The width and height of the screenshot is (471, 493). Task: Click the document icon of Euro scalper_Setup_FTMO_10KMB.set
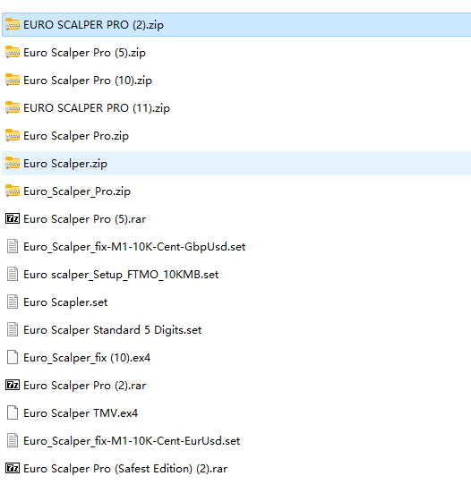(x=13, y=274)
